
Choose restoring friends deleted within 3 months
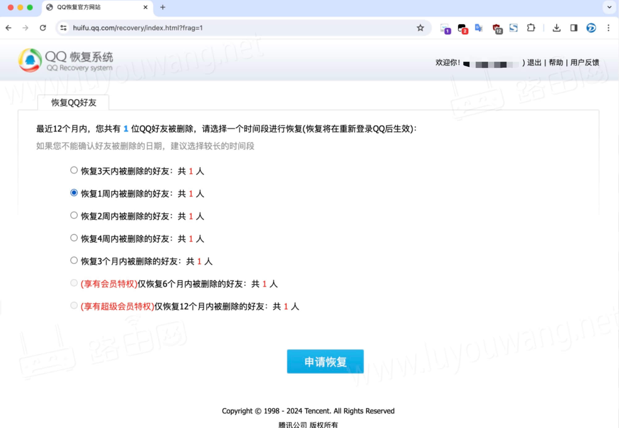click(x=74, y=260)
